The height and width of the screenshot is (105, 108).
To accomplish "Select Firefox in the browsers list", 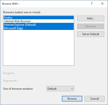I will click(x=39, y=17).
